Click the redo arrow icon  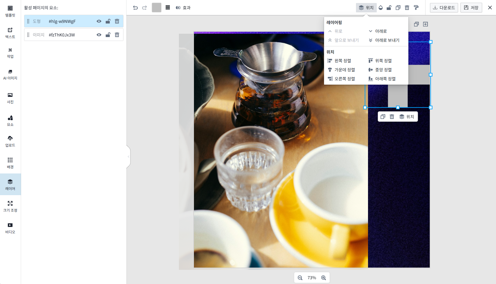[x=145, y=8]
